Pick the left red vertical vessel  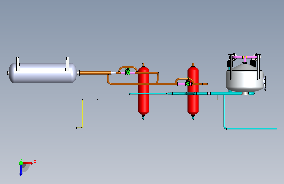tap(143, 91)
